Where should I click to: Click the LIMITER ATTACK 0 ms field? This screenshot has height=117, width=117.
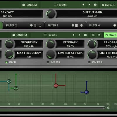(70, 55)
